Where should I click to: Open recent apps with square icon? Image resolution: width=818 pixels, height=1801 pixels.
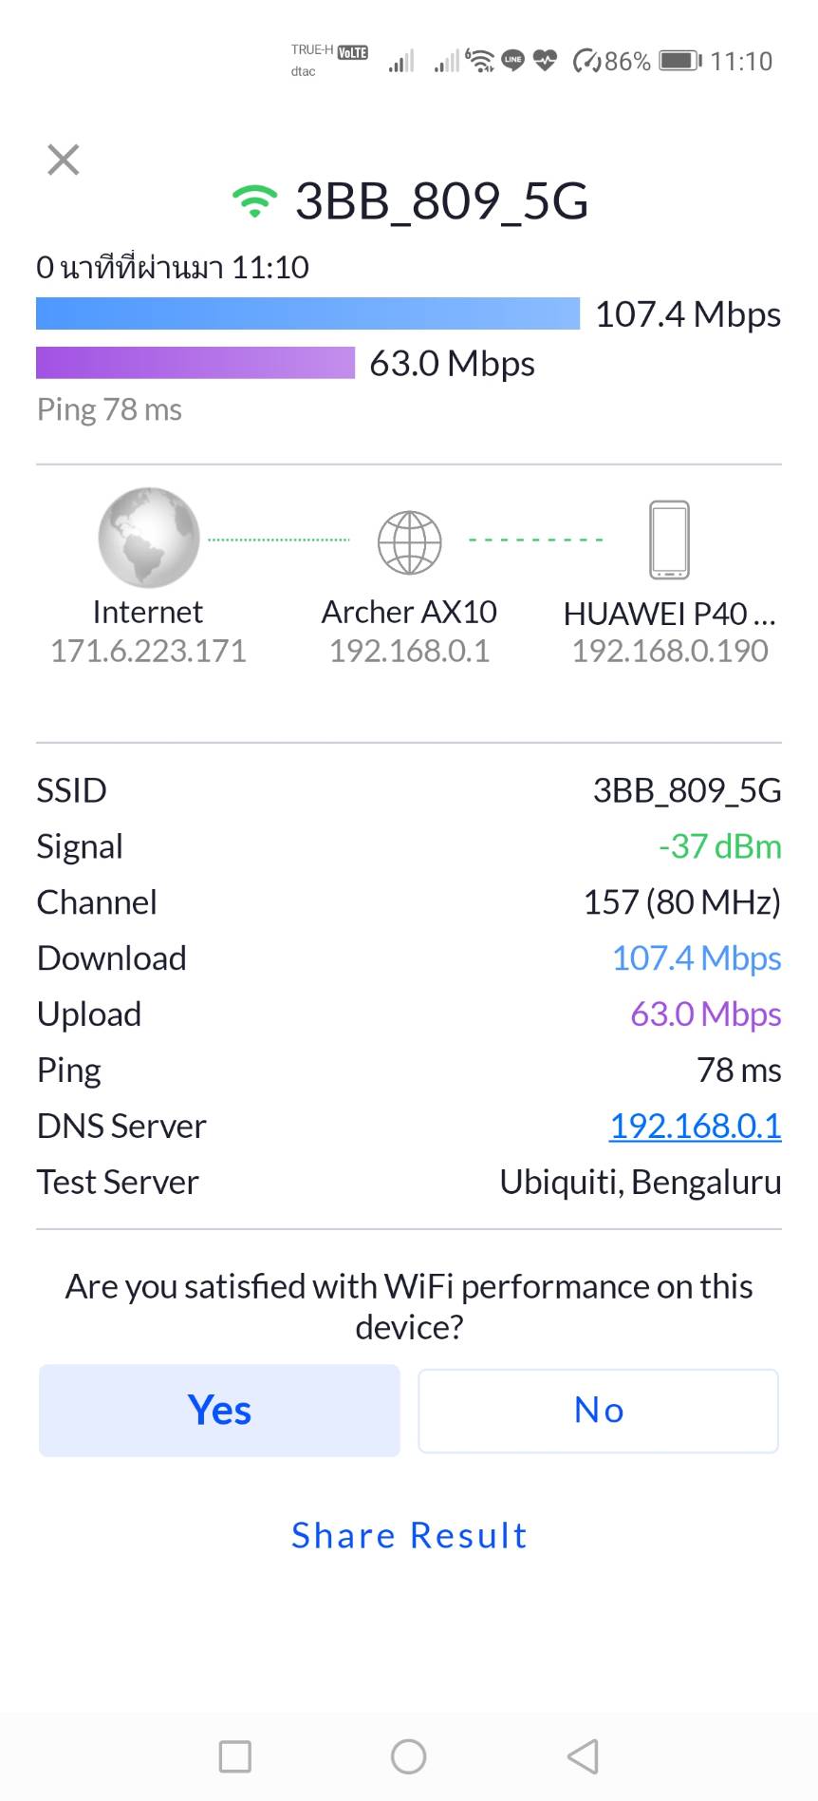[235, 1756]
